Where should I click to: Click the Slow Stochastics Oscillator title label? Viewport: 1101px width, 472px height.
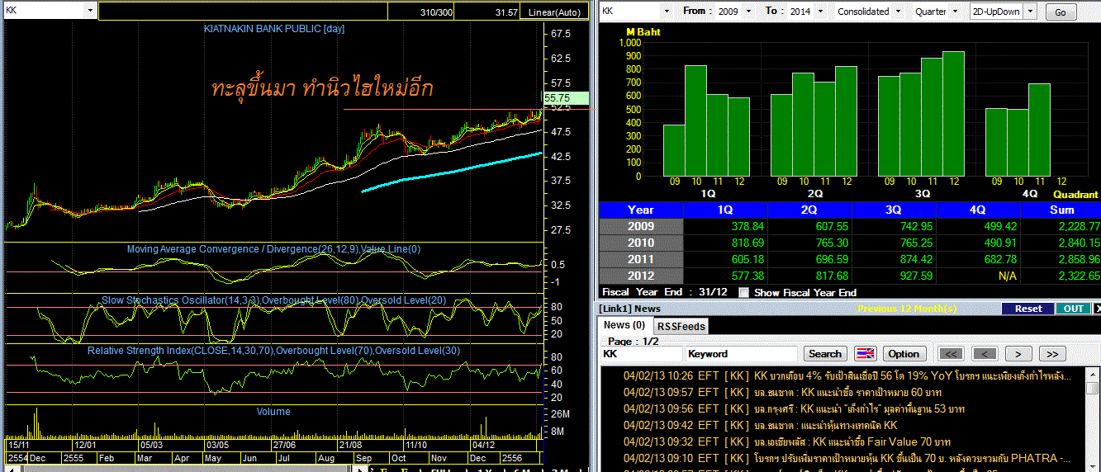pos(273,300)
